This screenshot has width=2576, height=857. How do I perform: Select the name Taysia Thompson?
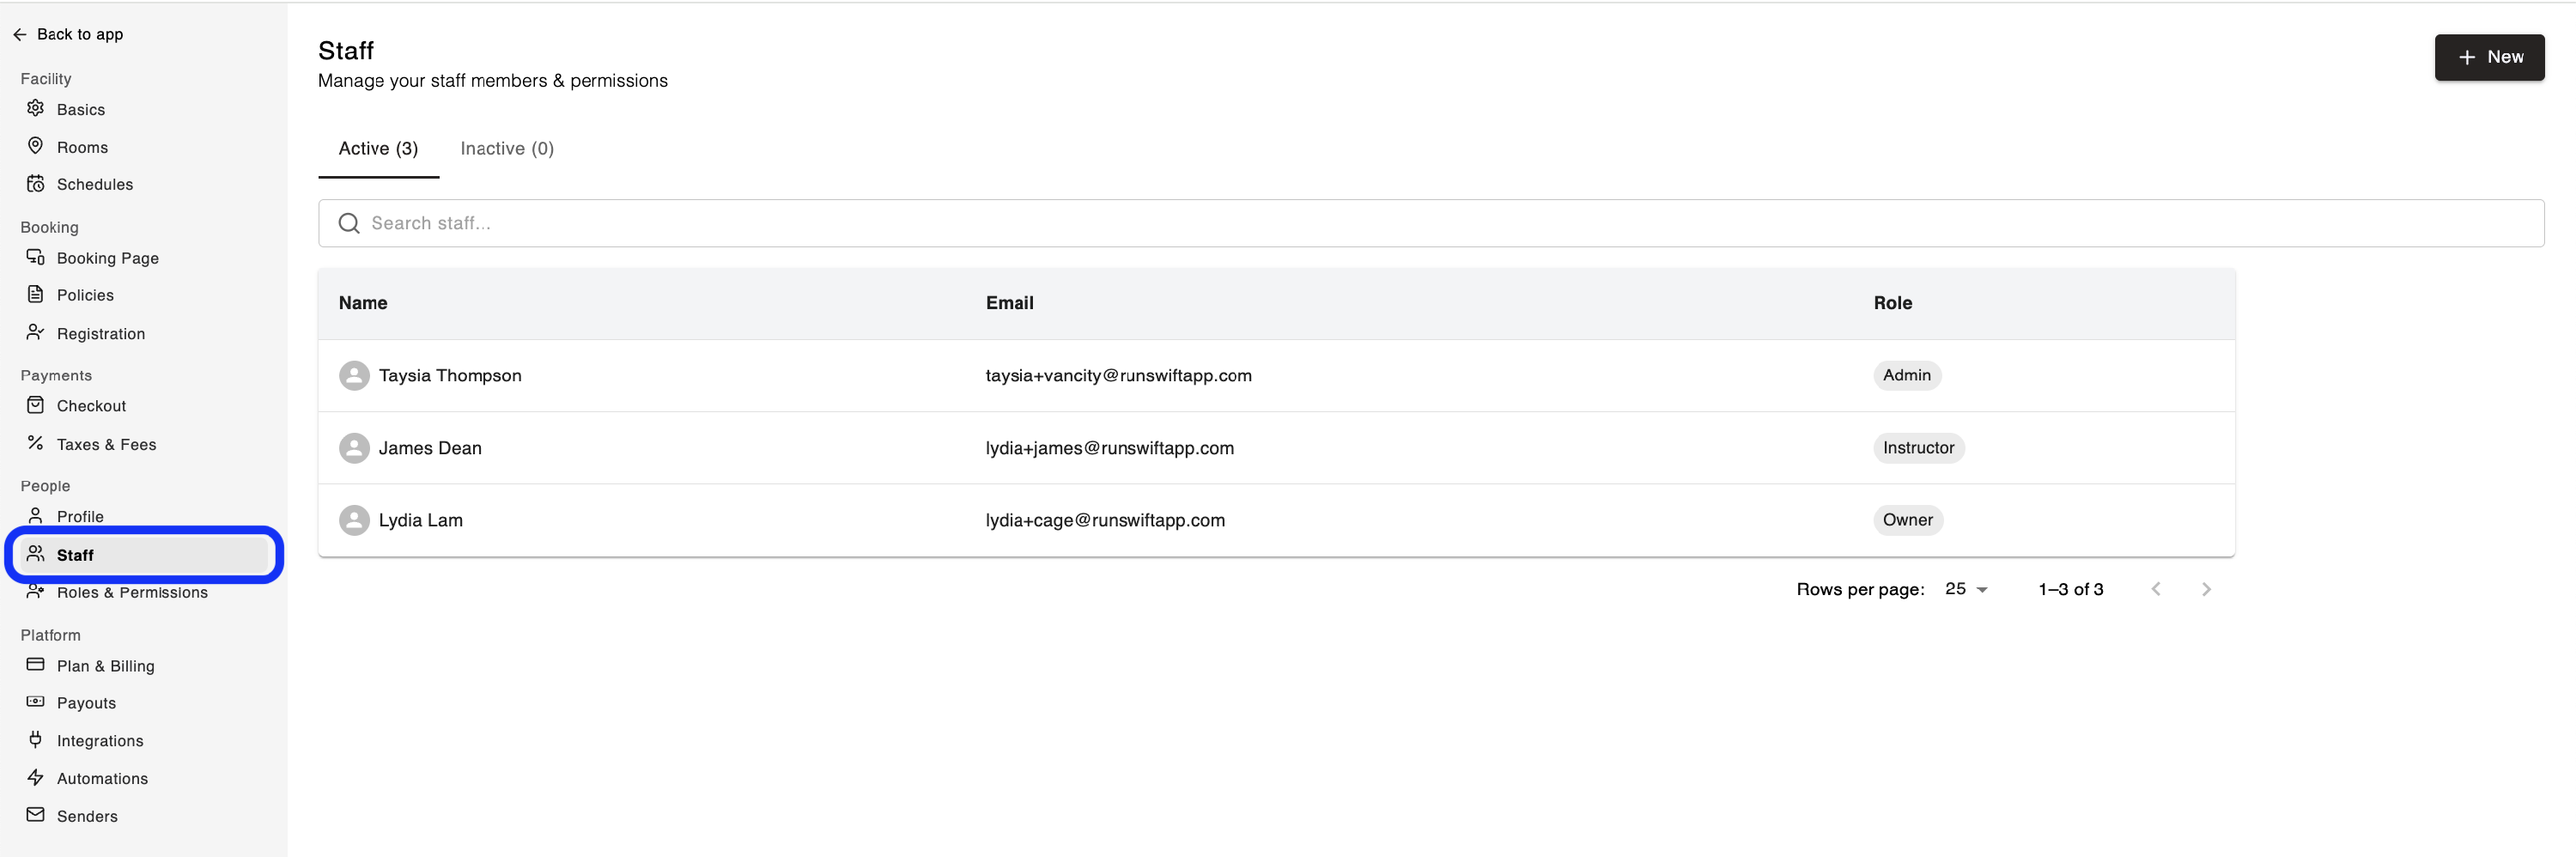coord(450,375)
